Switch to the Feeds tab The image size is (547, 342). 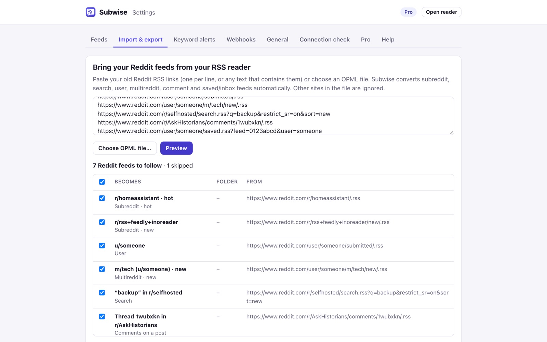tap(99, 40)
